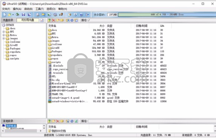Viewport: 216px width, 138px height.
Task: Click the 可引导光盘 image type field
Action: tap(28, 20)
